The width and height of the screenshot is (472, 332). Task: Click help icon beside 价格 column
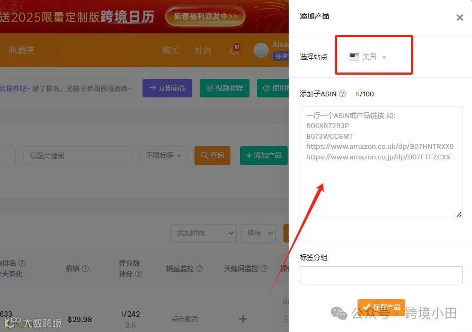tap(85, 268)
